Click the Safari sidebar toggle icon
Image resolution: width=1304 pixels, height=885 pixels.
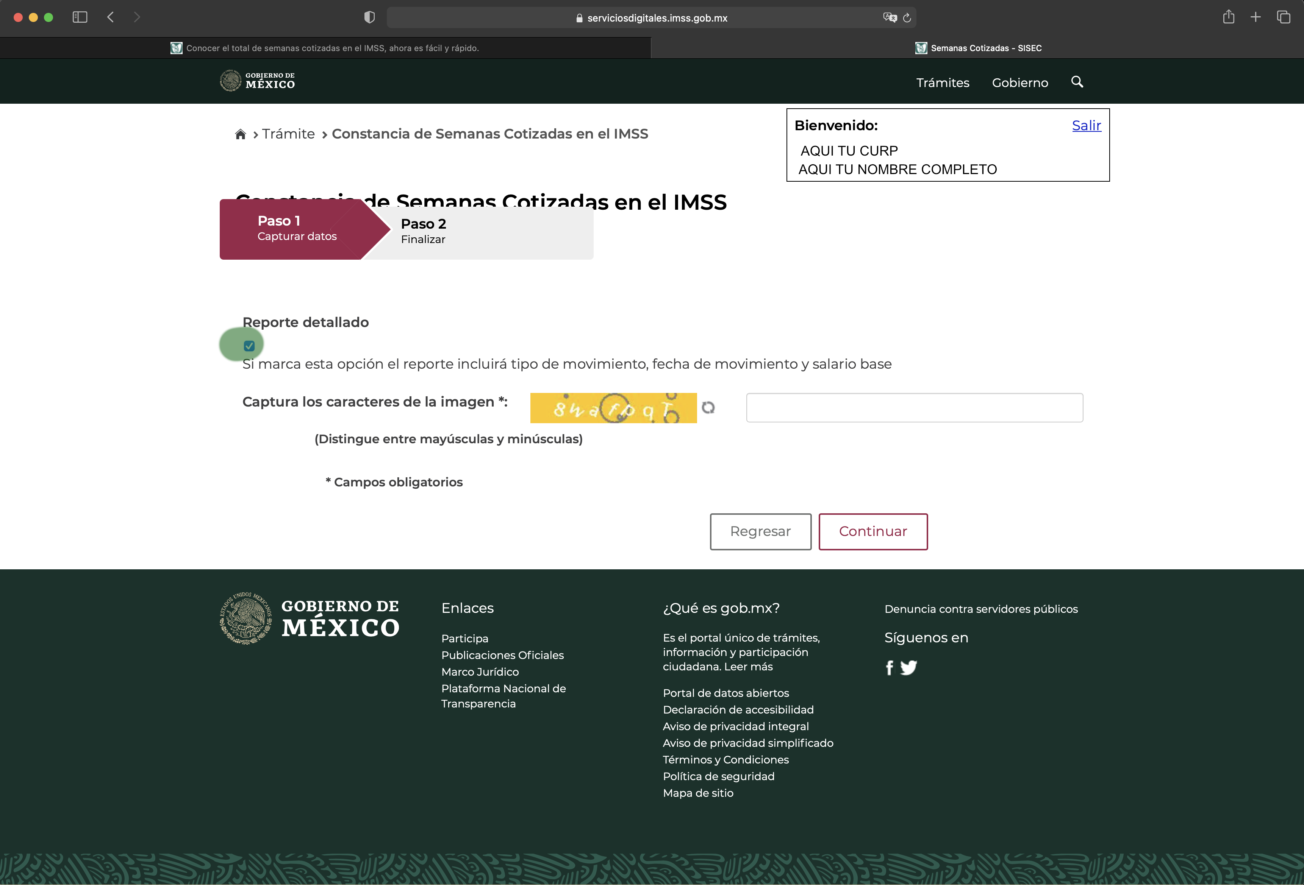[x=80, y=17]
